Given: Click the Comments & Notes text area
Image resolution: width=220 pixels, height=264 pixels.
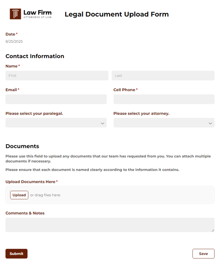Looking at the screenshot, I should (x=110, y=225).
